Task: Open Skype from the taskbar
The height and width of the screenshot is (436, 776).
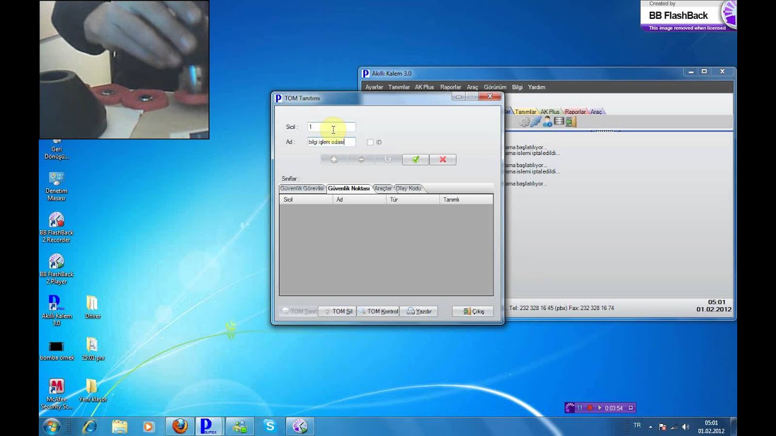Action: click(270, 426)
